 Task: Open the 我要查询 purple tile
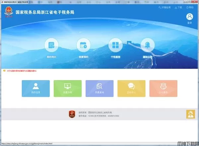pyautogui.click(x=99, y=88)
